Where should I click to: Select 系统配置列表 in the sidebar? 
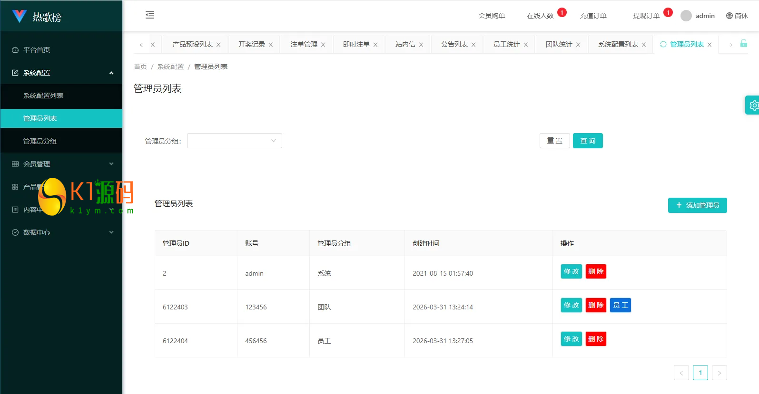click(61, 96)
